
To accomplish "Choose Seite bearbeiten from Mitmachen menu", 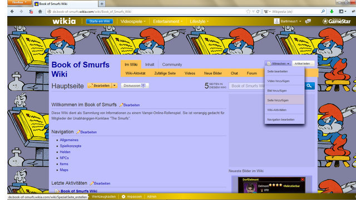I will coord(284,71).
